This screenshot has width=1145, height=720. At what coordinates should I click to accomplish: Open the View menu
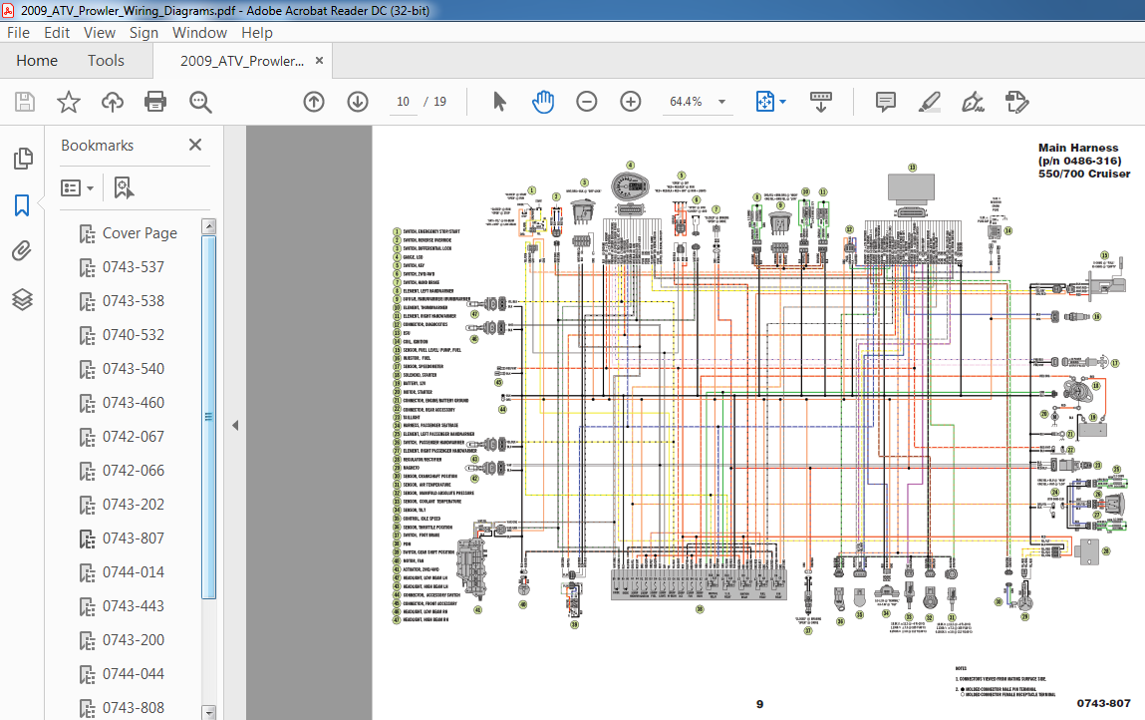[100, 33]
